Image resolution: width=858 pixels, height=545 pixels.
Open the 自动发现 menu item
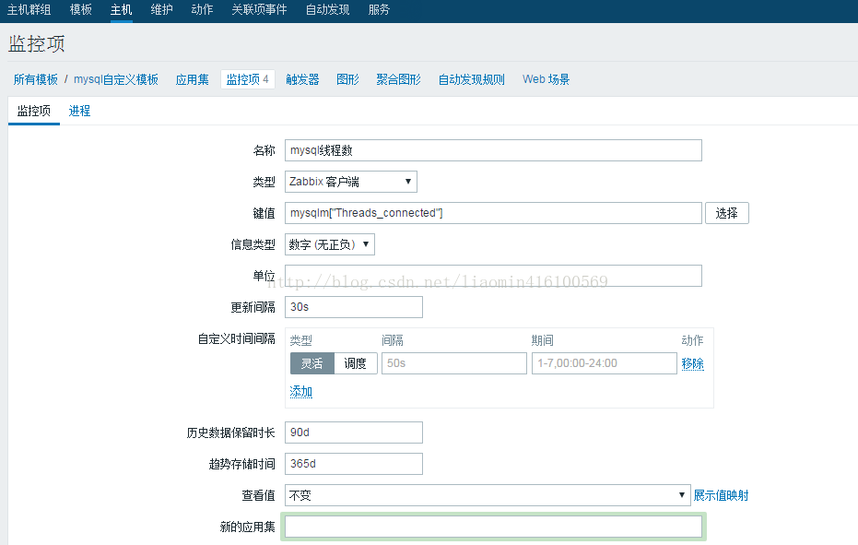point(327,9)
